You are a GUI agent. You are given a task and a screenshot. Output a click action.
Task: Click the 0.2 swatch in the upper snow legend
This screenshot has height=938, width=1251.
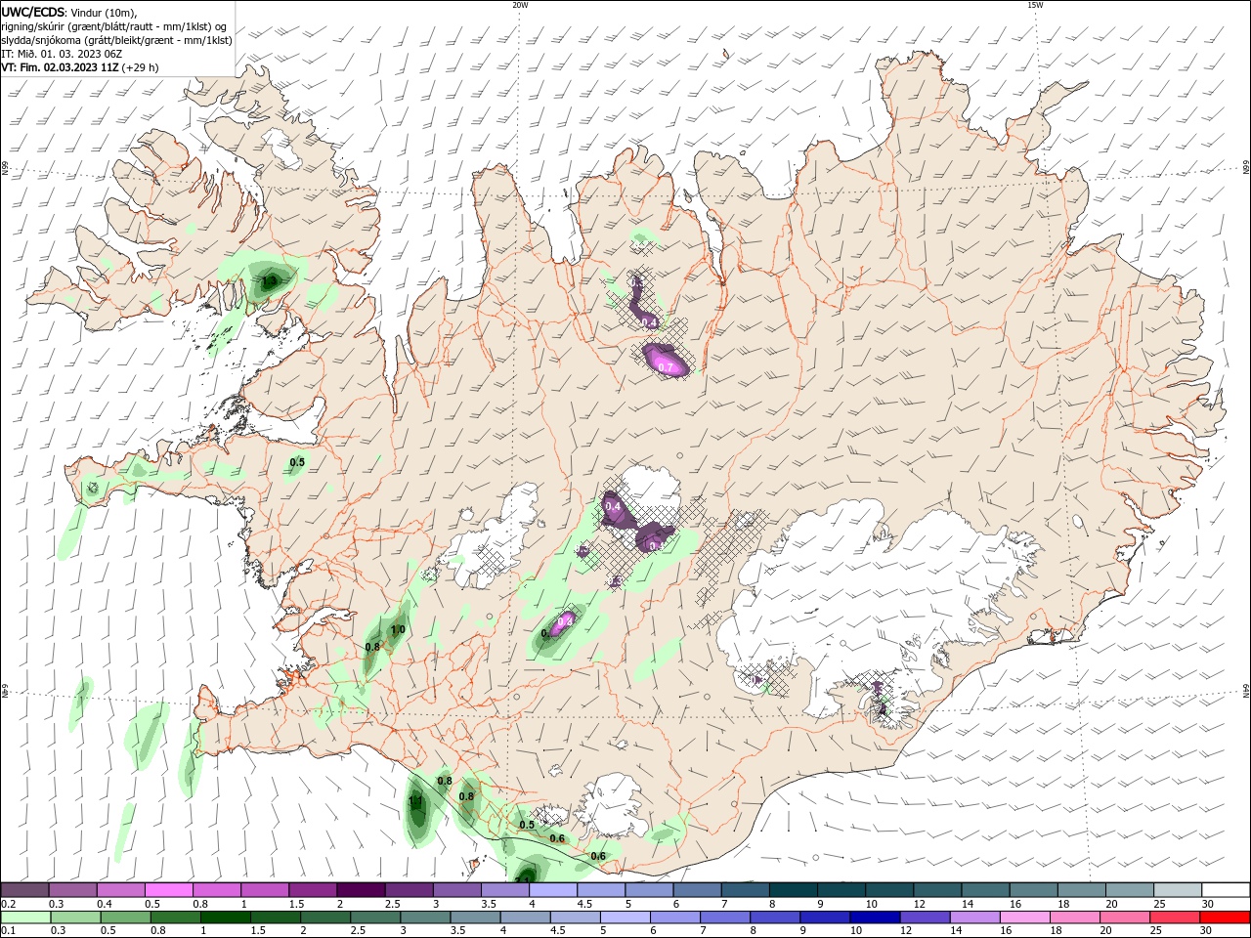tap(24, 890)
